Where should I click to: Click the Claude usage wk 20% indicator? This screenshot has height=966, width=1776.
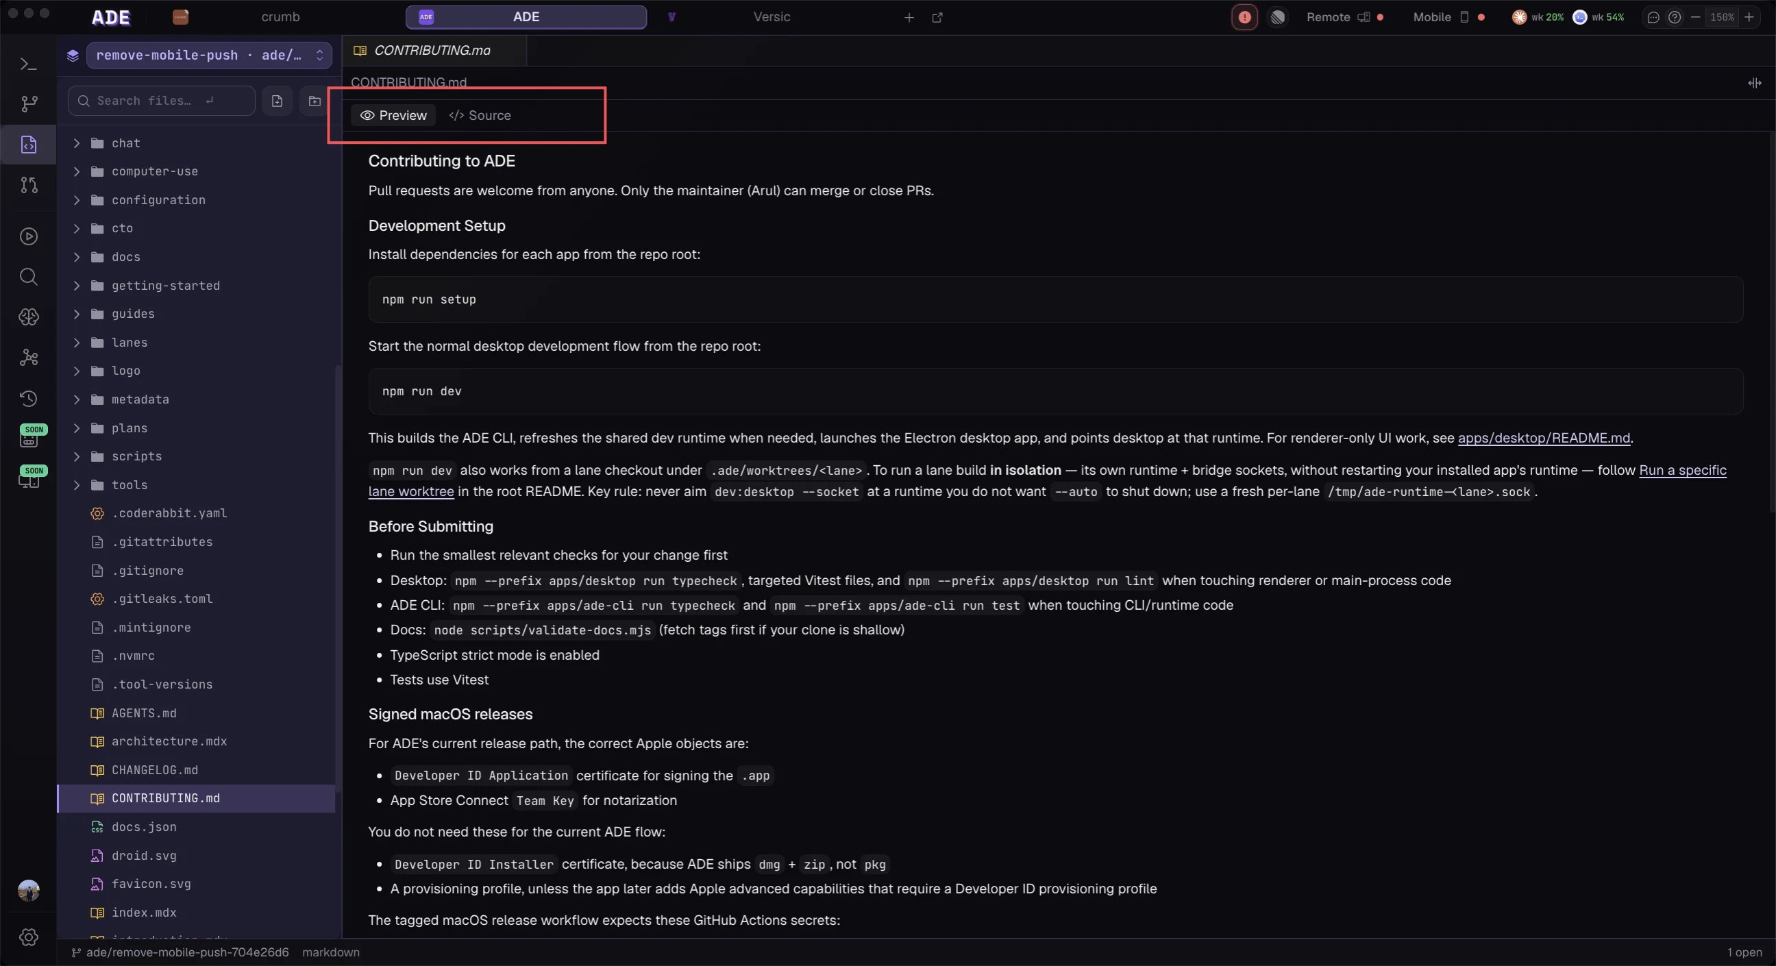click(1538, 17)
